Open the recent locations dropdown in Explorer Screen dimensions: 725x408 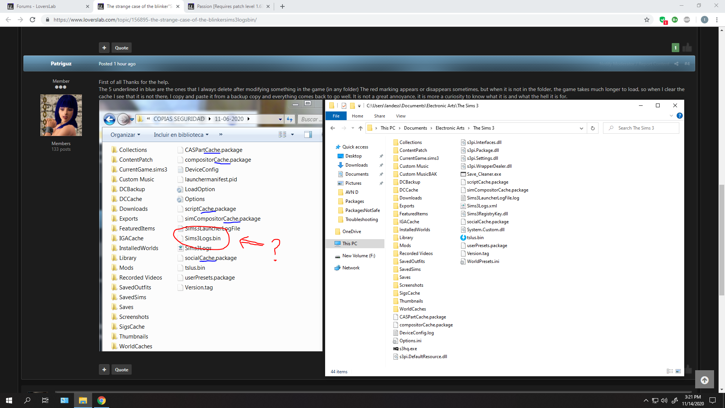click(353, 128)
